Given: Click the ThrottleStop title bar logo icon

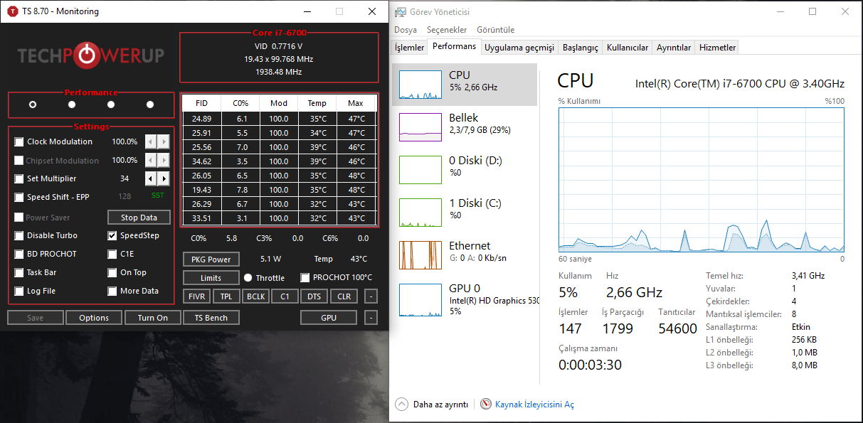Looking at the screenshot, I should pyautogui.click(x=12, y=11).
